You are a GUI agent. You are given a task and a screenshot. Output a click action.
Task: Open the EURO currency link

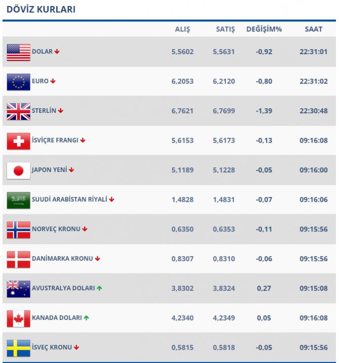click(x=40, y=81)
